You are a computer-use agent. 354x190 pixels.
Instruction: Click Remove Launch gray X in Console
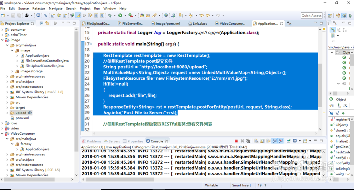[242, 141]
